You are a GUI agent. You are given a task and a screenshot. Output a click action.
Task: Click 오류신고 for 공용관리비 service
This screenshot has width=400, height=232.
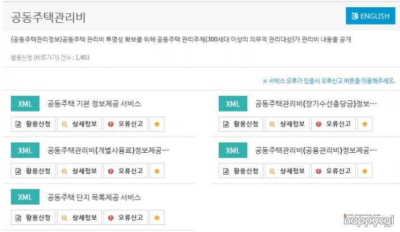[333, 171]
